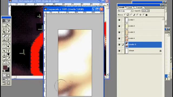Hide Livello 5 with its eye icon
173x97 pixels.
119,45
